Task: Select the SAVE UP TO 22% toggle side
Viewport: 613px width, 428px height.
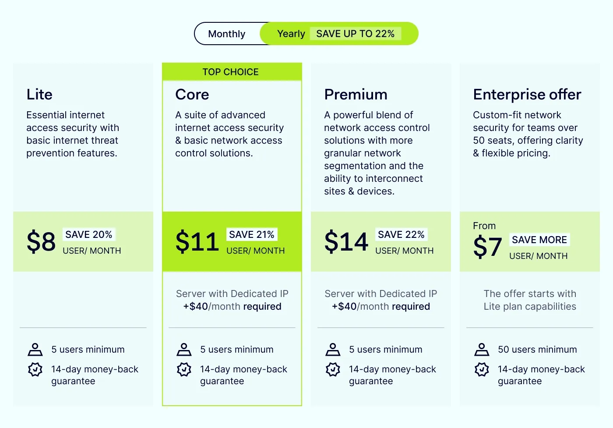Action: pos(356,33)
